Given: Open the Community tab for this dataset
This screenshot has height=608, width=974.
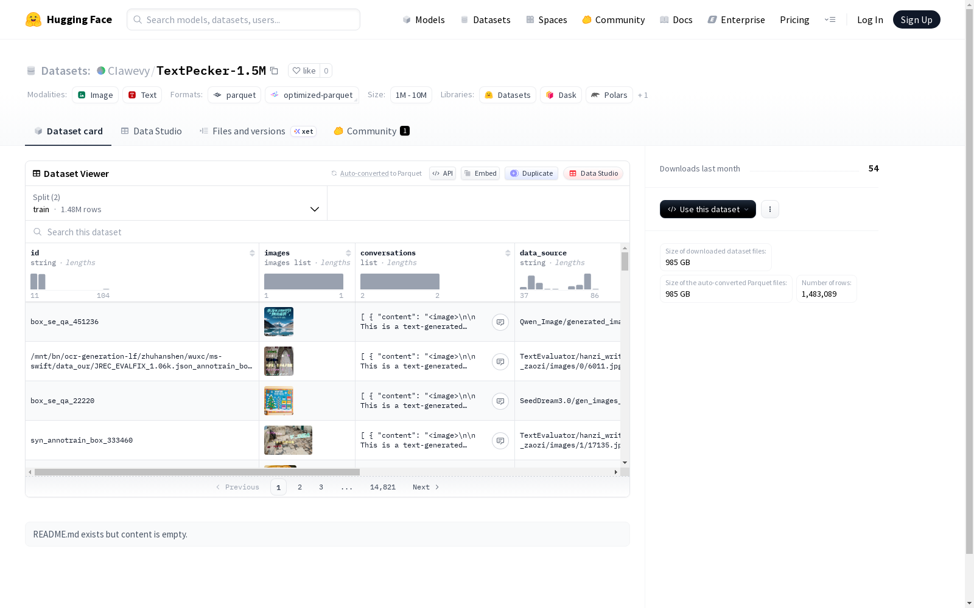Looking at the screenshot, I should tap(371, 131).
